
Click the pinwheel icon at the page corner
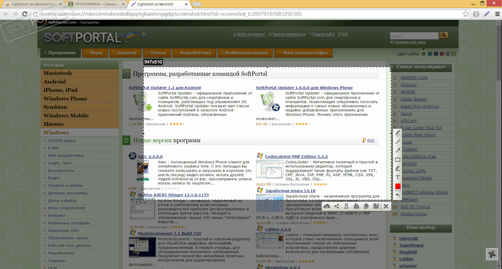[x=492, y=254]
